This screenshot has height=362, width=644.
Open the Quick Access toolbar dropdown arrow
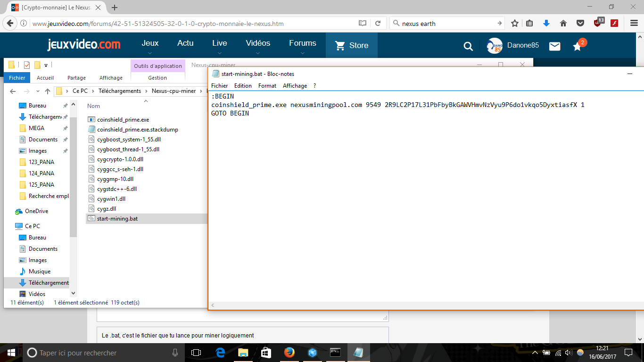click(46, 65)
